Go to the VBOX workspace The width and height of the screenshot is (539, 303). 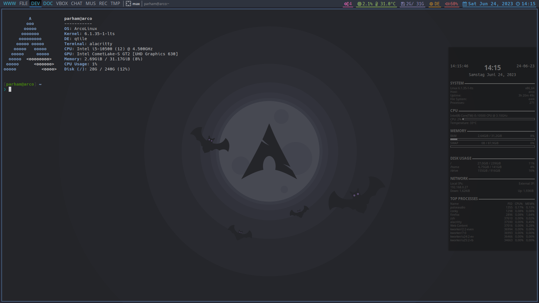tap(62, 4)
